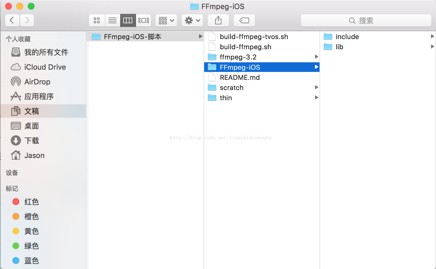This screenshot has width=436, height=269.
Task: Click the 绿色 green tag dot
Action: 16,246
